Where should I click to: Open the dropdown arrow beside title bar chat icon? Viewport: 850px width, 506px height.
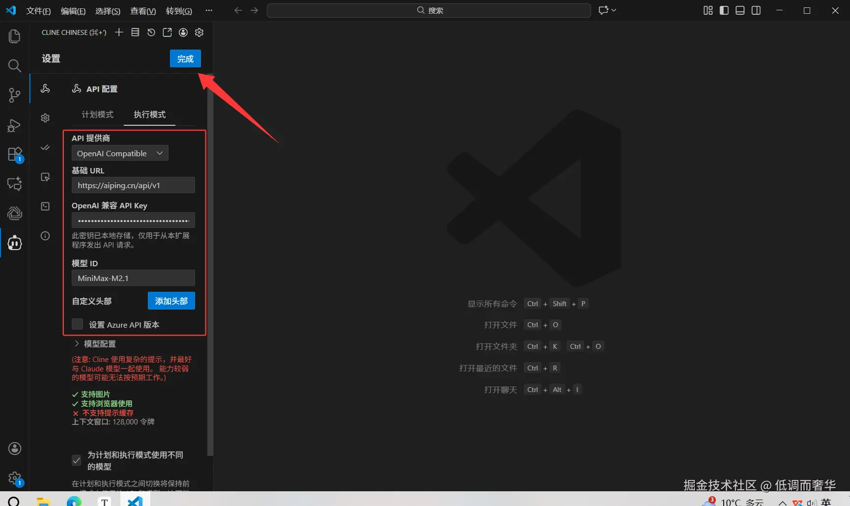tap(614, 10)
